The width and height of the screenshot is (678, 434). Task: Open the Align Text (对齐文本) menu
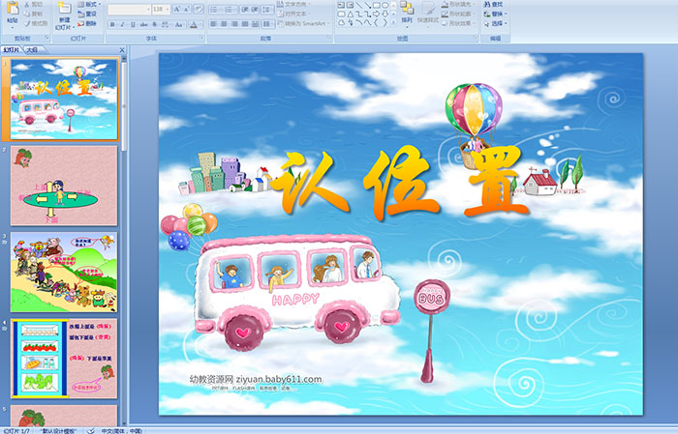click(x=293, y=14)
